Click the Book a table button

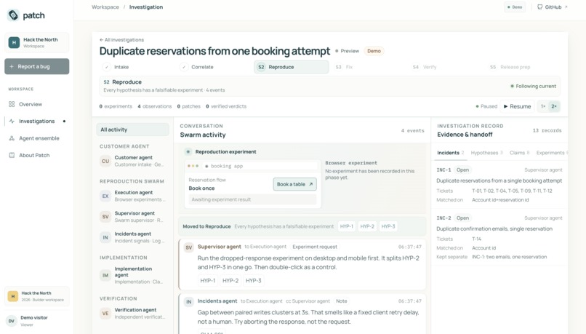pyautogui.click(x=294, y=184)
